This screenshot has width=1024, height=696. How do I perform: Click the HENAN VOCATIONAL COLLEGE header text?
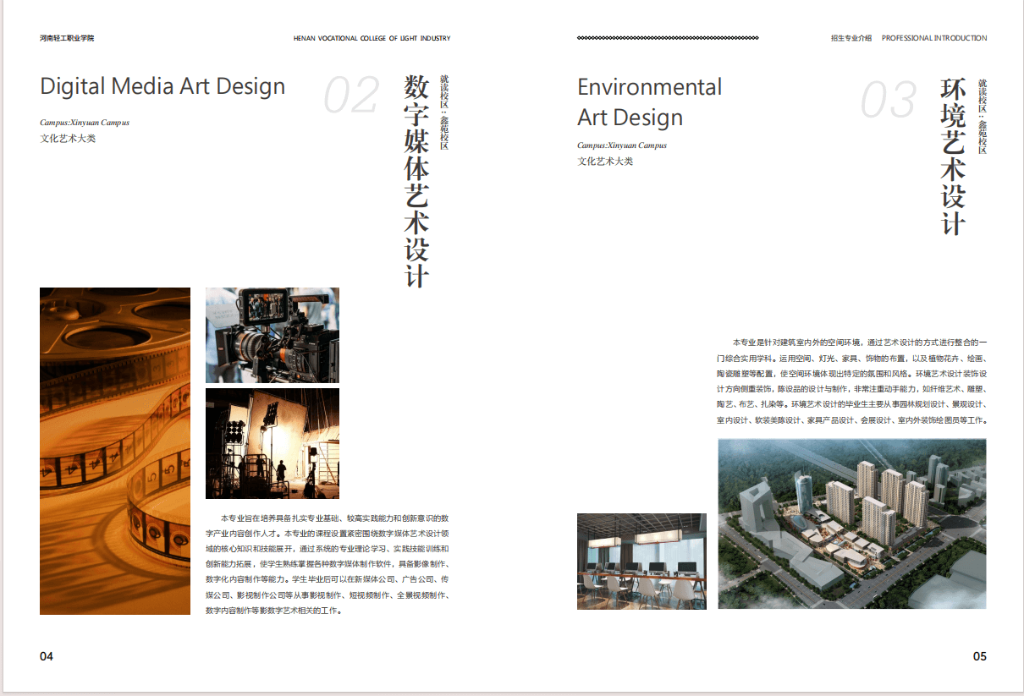click(372, 38)
